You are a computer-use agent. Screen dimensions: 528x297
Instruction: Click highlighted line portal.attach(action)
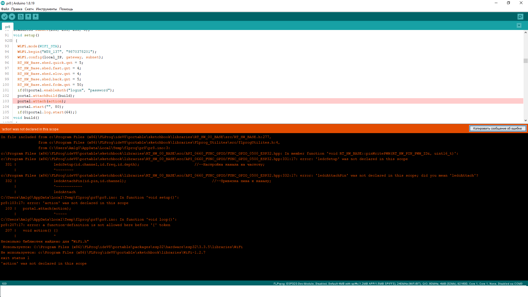[x=42, y=101]
